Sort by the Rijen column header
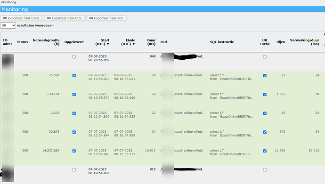This screenshot has height=184, width=325. pos(281,42)
